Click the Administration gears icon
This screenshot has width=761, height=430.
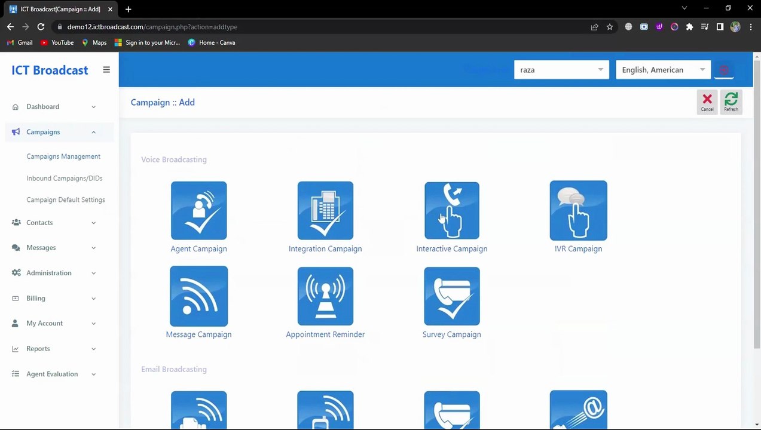click(16, 273)
